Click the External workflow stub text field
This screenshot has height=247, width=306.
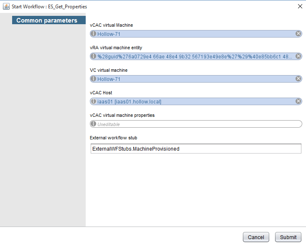pyautogui.click(x=196, y=149)
